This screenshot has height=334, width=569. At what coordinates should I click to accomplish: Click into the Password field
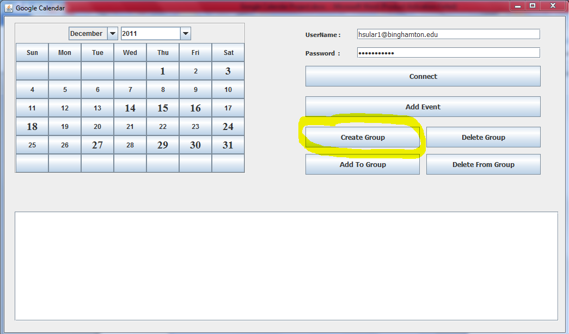[448, 53]
